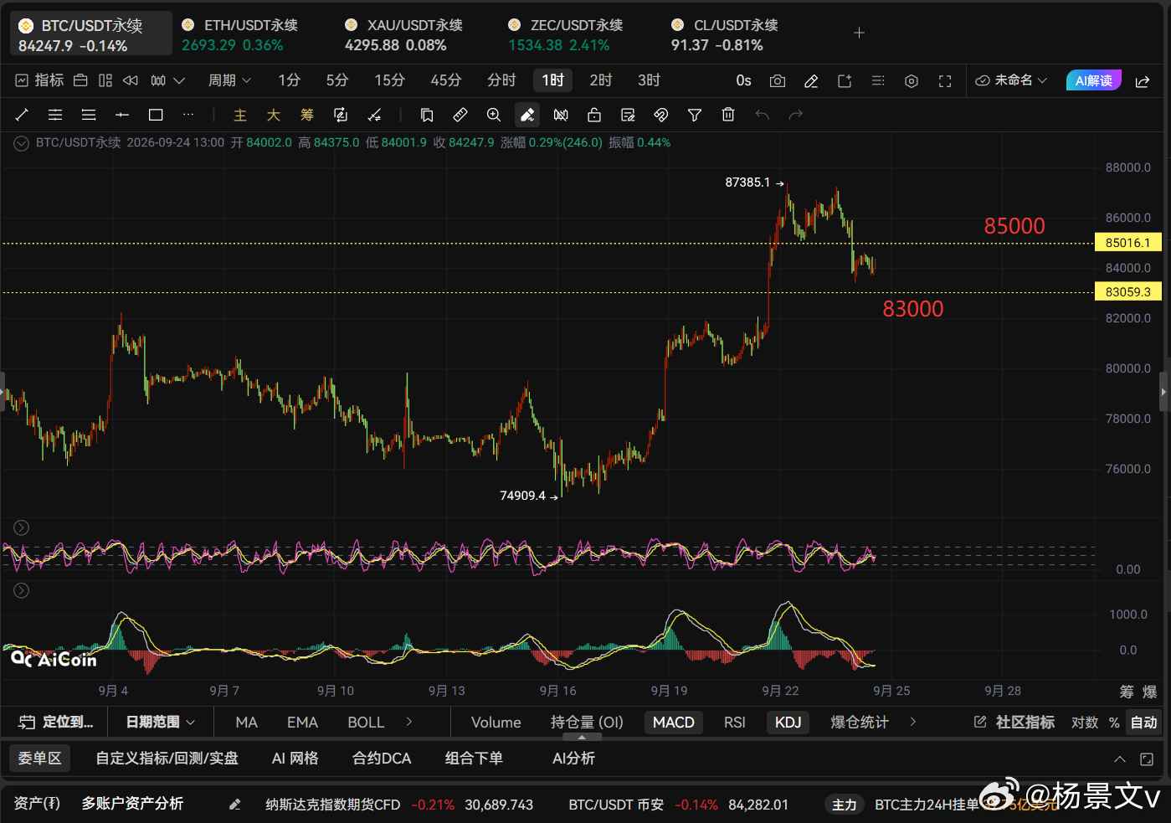Open the 周期 period dropdown
This screenshot has height=823, width=1171.
click(x=229, y=80)
